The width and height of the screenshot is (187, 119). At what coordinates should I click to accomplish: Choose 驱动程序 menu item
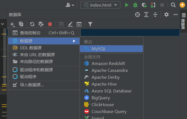(x=44, y=77)
